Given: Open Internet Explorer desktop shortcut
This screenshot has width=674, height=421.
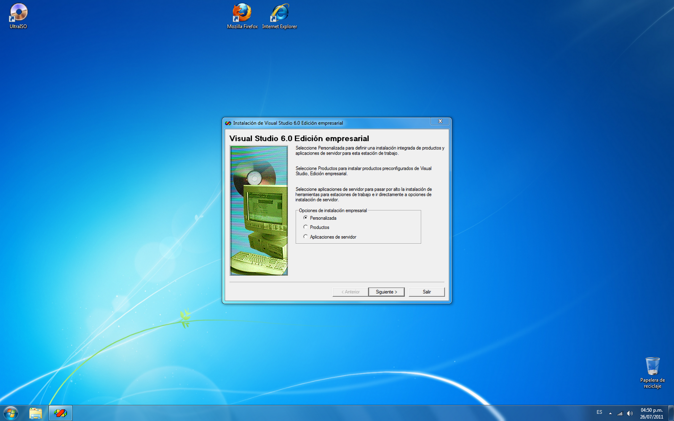Looking at the screenshot, I should coord(280,16).
